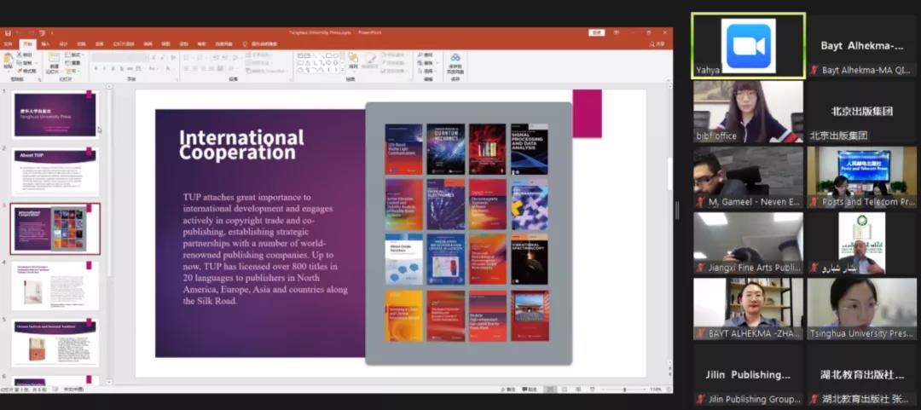Toggle Italic formatting in the font group

(x=104, y=70)
